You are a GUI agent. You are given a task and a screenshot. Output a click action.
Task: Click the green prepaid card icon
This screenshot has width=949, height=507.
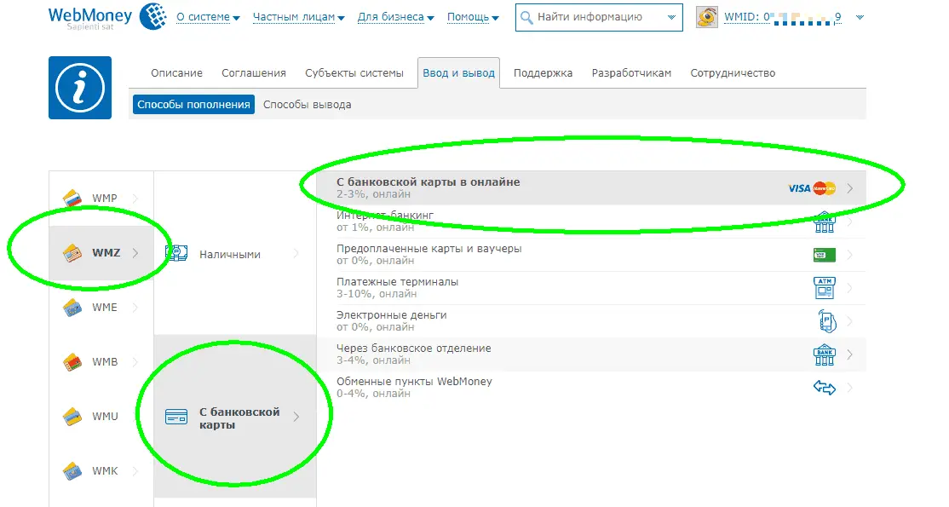[825, 255]
